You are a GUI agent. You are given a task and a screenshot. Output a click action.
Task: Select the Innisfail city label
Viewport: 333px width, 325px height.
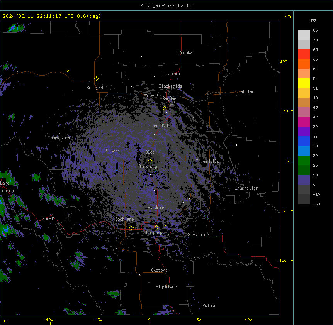click(x=160, y=126)
